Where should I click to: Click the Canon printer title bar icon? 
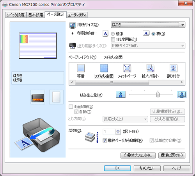pos(5,5)
